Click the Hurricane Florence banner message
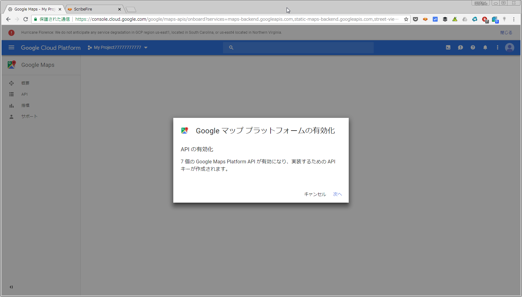This screenshot has width=522, height=297. tap(151, 32)
